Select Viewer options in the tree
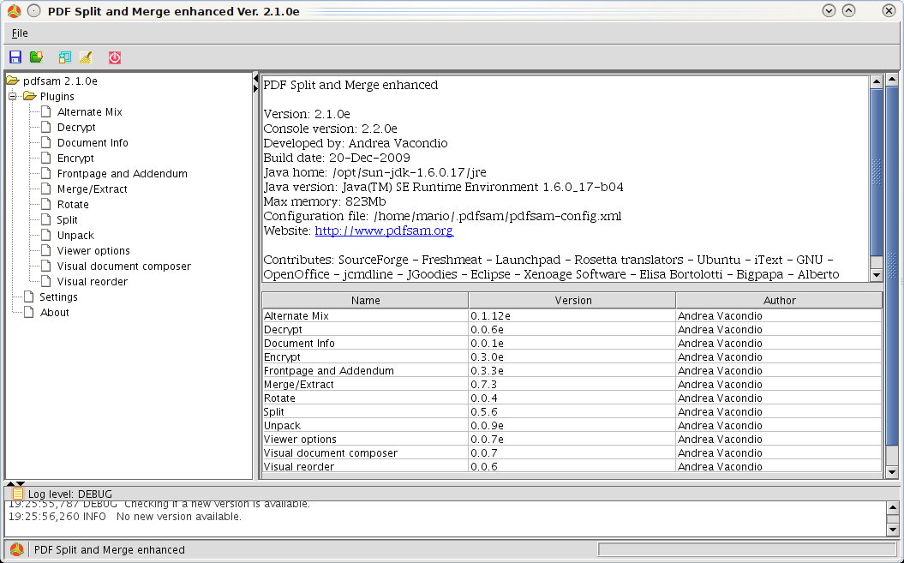The image size is (904, 563). (x=93, y=251)
